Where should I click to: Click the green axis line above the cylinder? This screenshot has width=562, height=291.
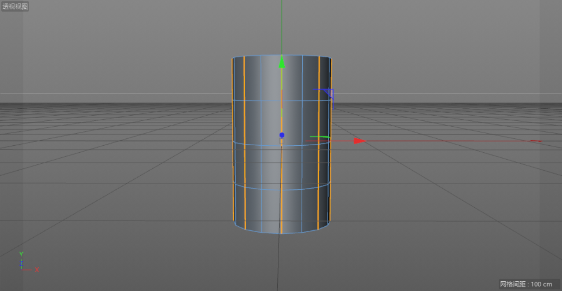281,28
